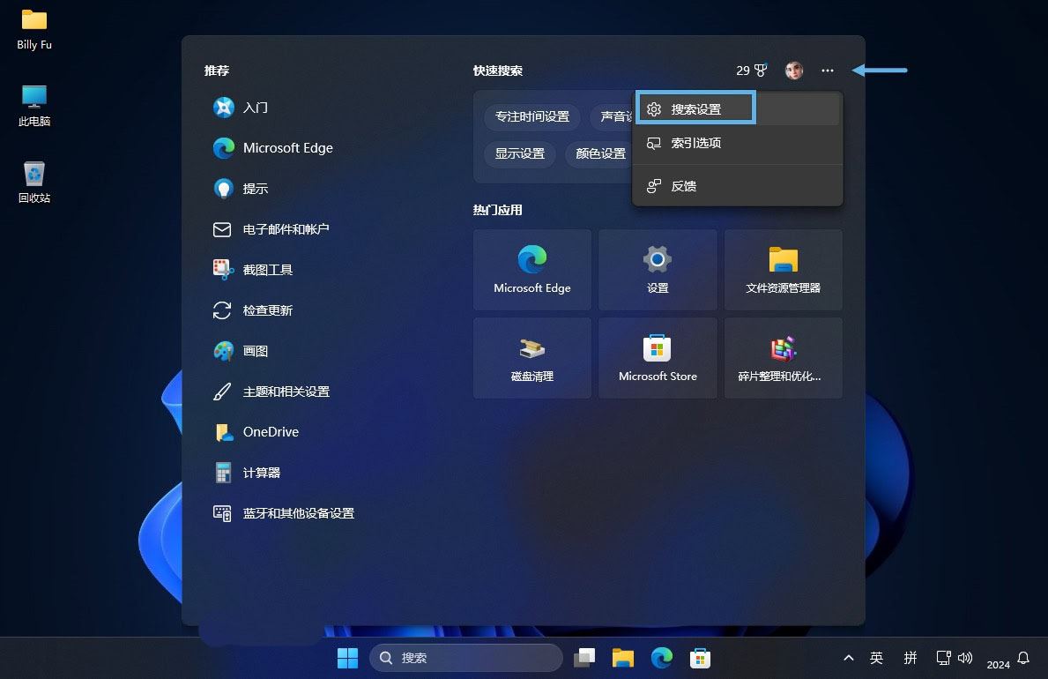Toggle the 拼 pinyin input indicator
The height and width of the screenshot is (679, 1048).
910,657
